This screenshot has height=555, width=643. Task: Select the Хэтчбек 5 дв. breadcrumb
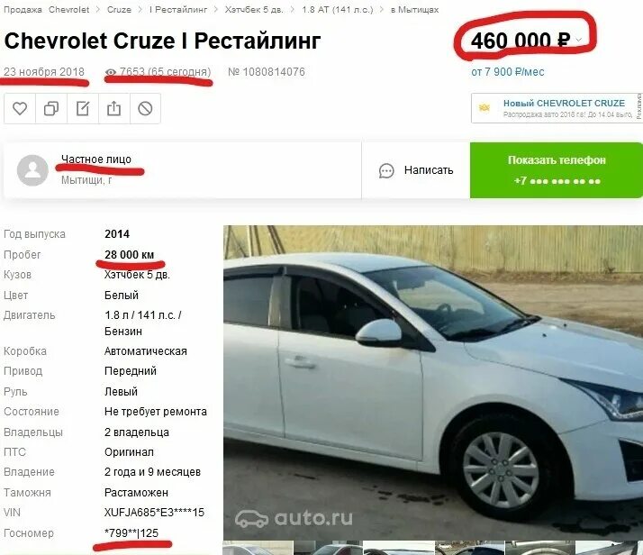point(254,9)
